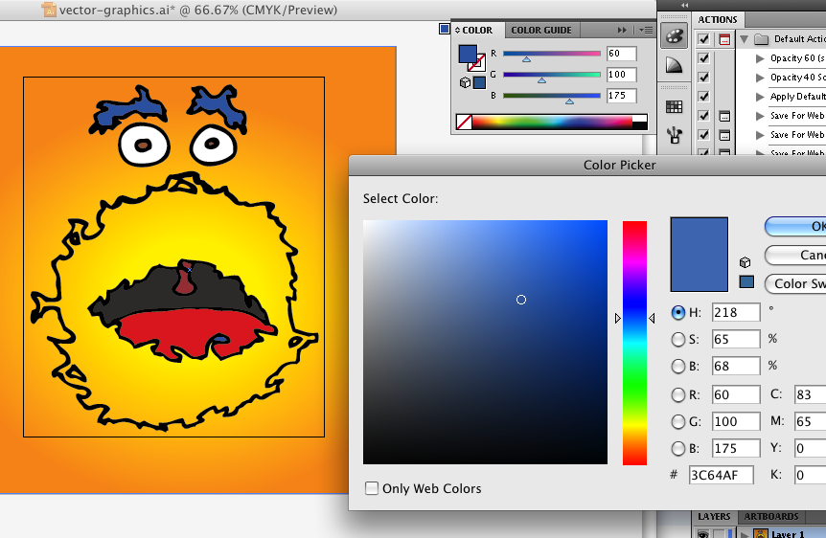Switch to the Artboards tab
The height and width of the screenshot is (538, 826).
pyautogui.click(x=770, y=517)
